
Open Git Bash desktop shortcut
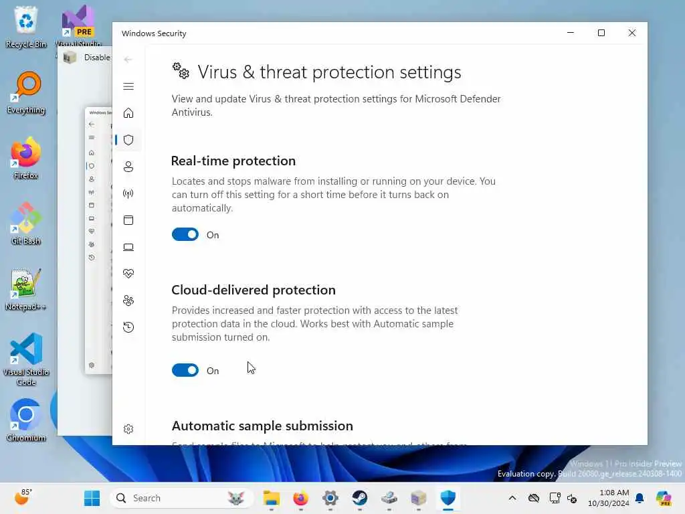[26, 224]
